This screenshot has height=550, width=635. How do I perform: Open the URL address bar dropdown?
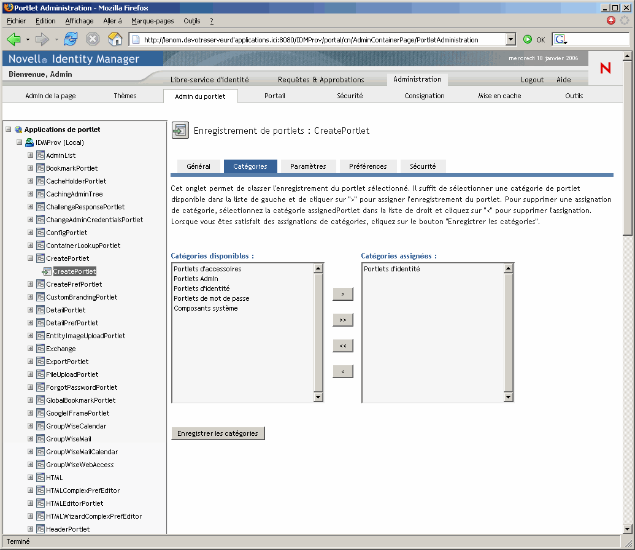[x=510, y=39]
